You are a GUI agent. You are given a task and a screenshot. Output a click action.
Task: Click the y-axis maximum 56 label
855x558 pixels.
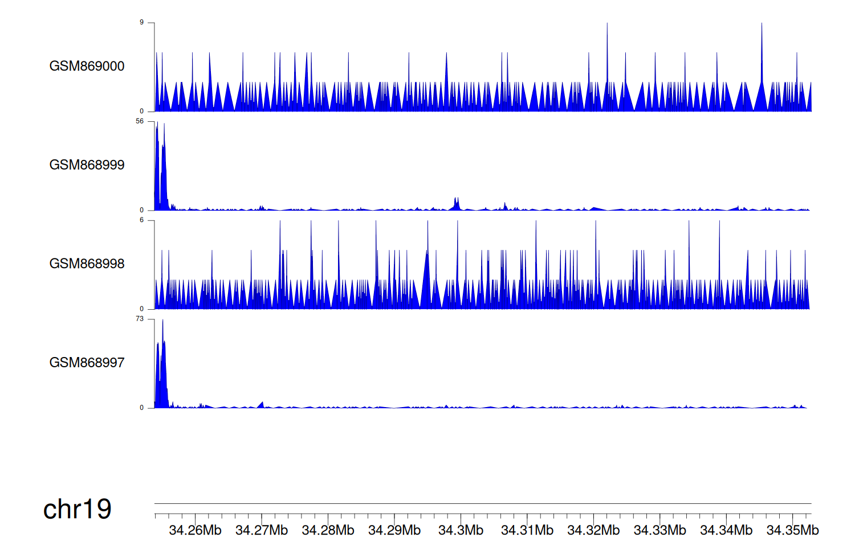coord(140,121)
